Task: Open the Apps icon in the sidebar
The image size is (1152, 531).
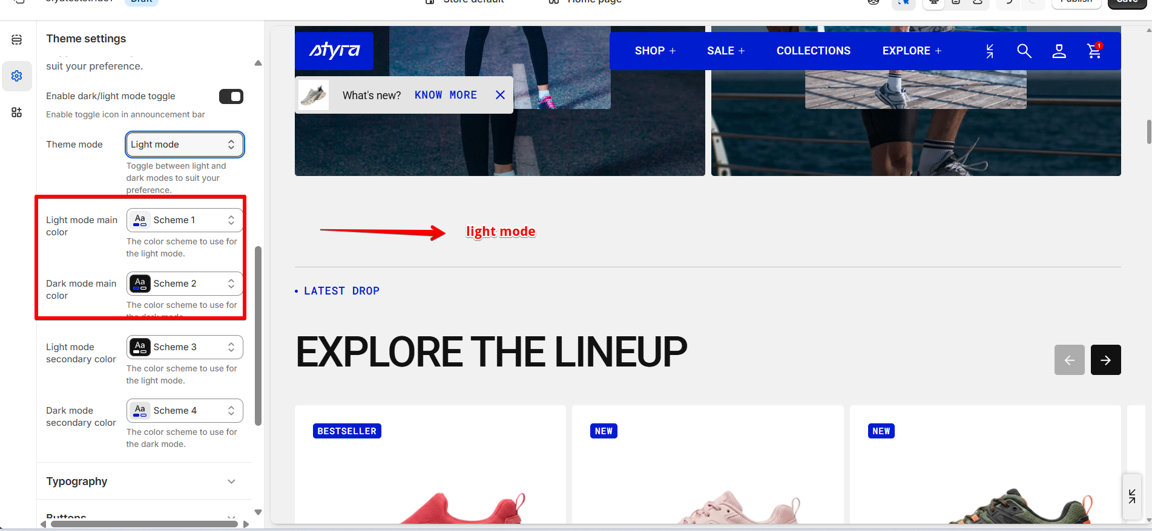Action: point(17,112)
